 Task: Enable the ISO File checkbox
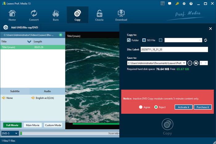click(144, 40)
